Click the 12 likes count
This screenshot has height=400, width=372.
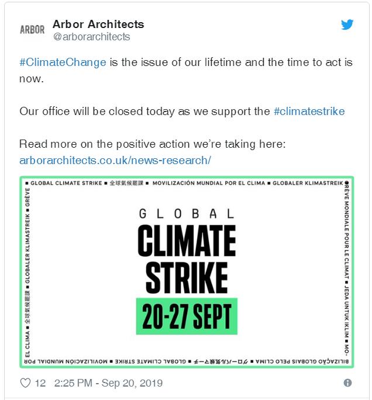pyautogui.click(x=40, y=384)
